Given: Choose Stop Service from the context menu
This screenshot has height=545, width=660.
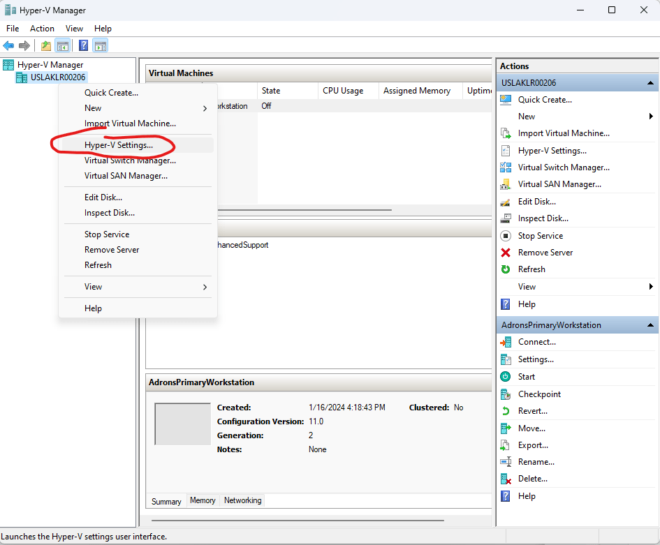Looking at the screenshot, I should 138,234.
